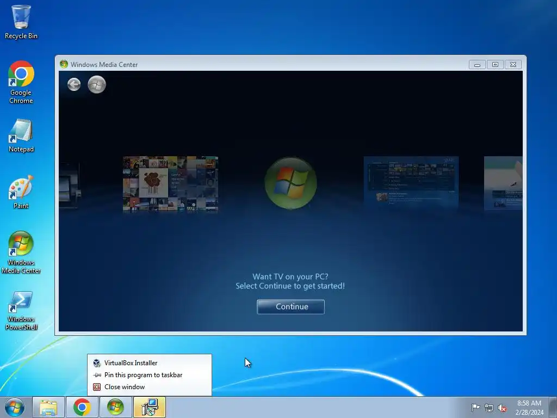Click Media Center title bar icon
Screen dimensions: 557x418
[x=64, y=64]
